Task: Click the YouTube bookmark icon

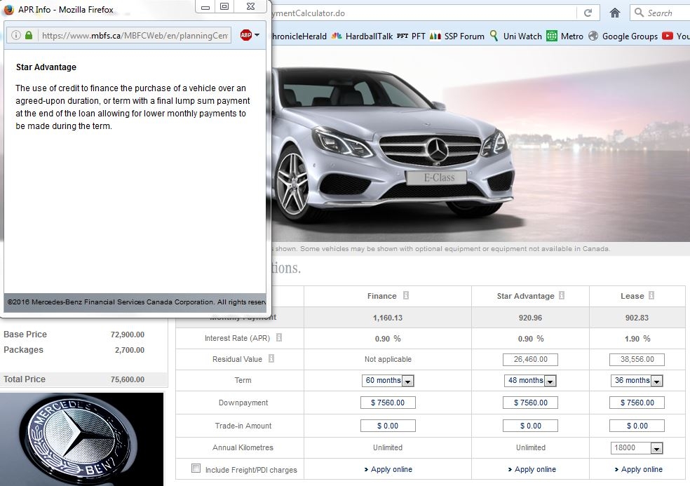Action: (667, 36)
